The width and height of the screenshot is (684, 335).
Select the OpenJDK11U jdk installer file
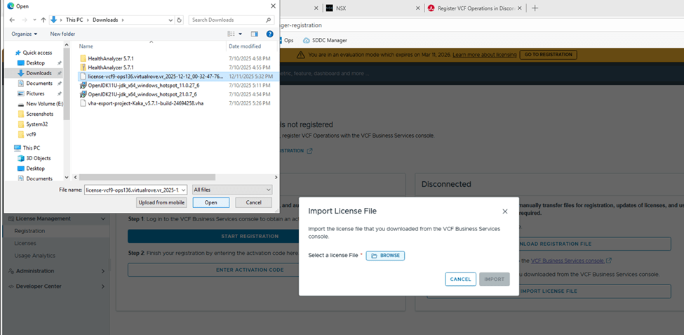coord(142,85)
